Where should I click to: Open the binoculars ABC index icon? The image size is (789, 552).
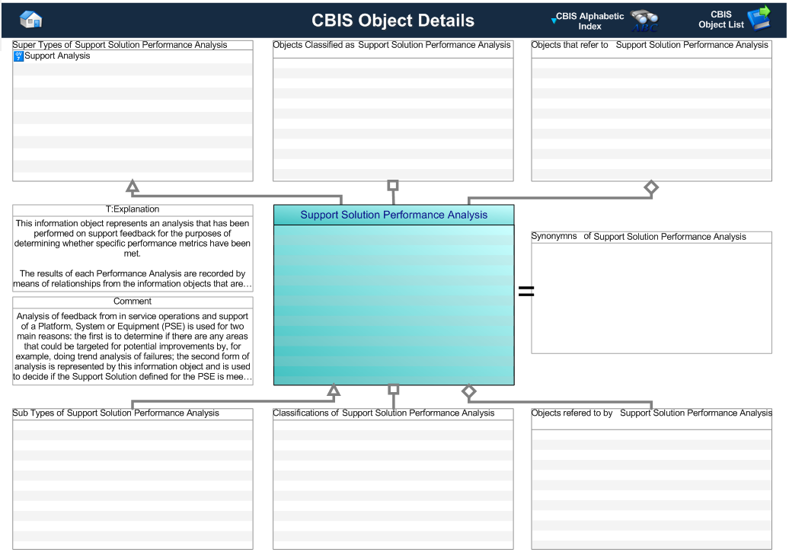[x=644, y=21]
